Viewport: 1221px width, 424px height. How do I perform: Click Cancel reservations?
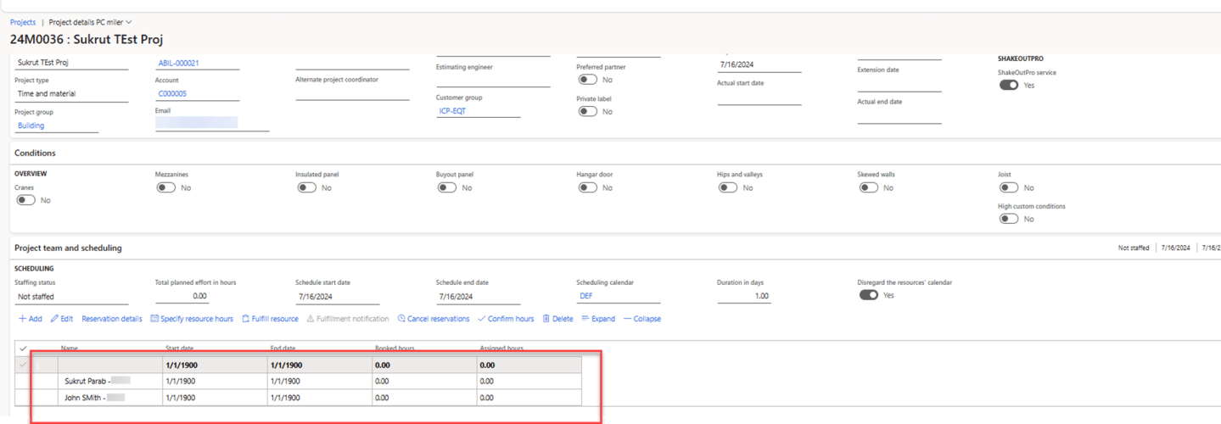click(x=434, y=319)
